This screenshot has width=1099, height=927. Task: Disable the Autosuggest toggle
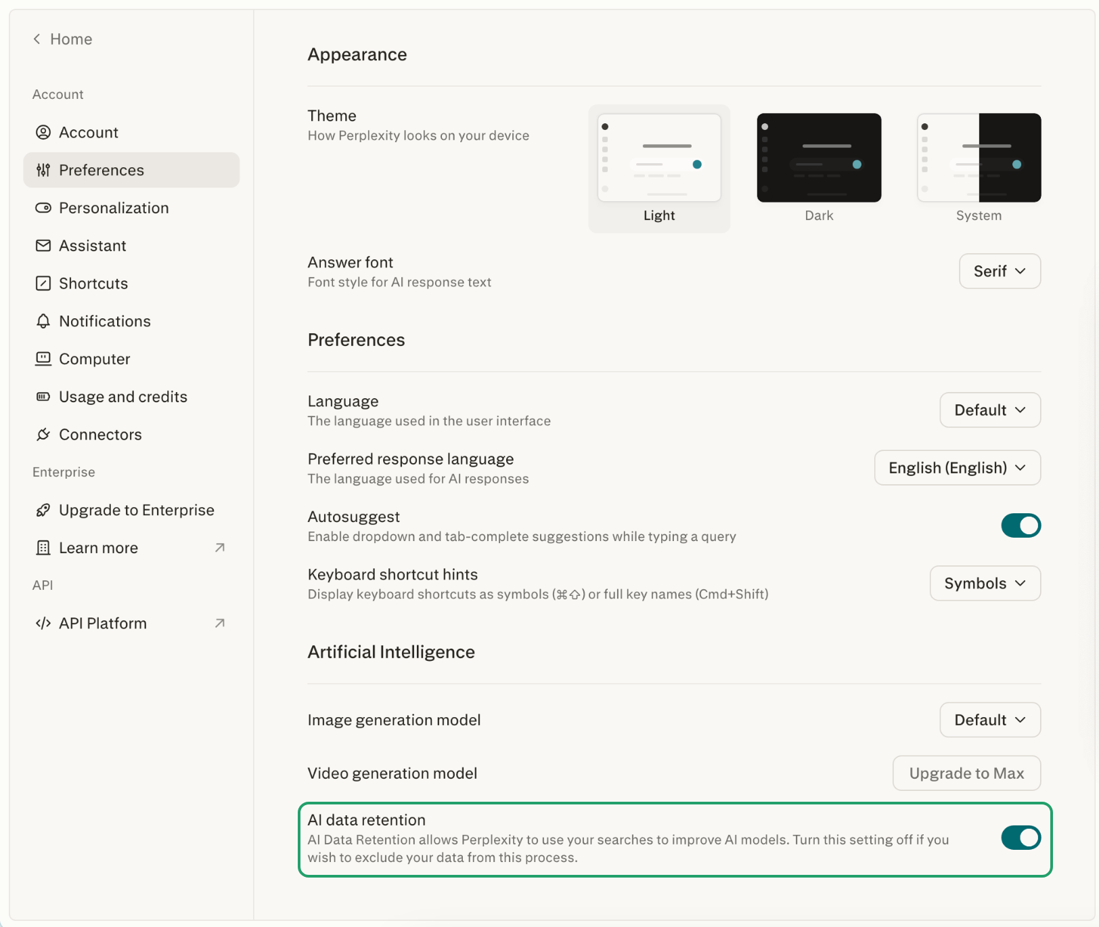pos(1020,525)
